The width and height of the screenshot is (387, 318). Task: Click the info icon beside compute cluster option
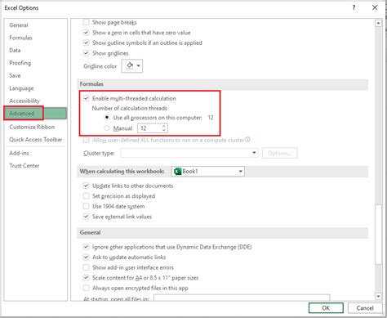[247, 140]
